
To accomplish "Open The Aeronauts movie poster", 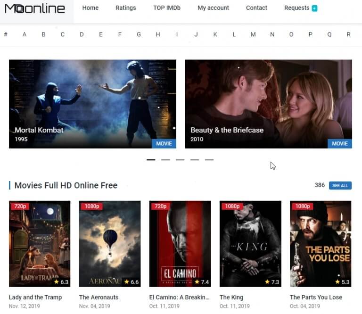I will [109, 244].
